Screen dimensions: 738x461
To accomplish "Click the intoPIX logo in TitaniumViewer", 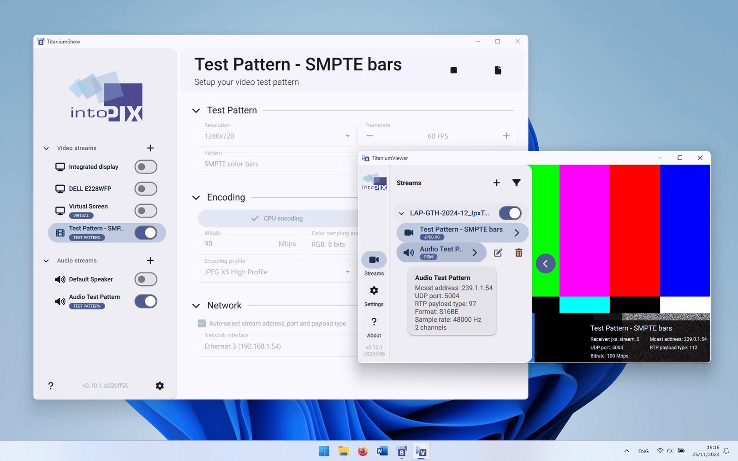I will pyautogui.click(x=374, y=182).
